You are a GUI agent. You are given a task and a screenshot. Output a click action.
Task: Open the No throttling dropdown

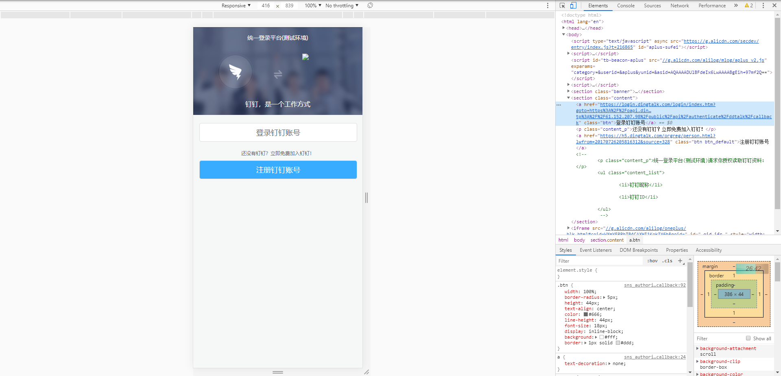coord(342,5)
